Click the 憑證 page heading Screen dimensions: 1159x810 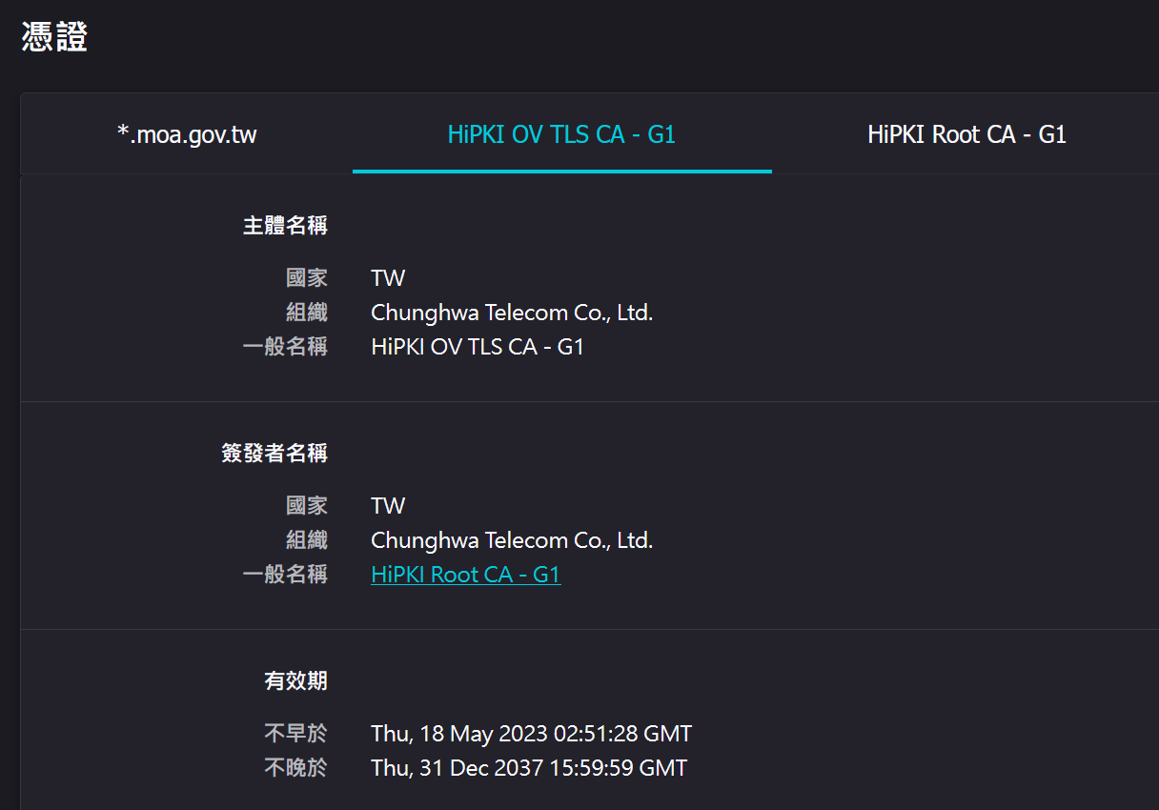point(54,36)
